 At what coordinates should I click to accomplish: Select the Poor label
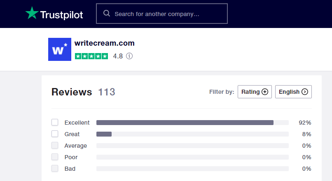[71, 157]
